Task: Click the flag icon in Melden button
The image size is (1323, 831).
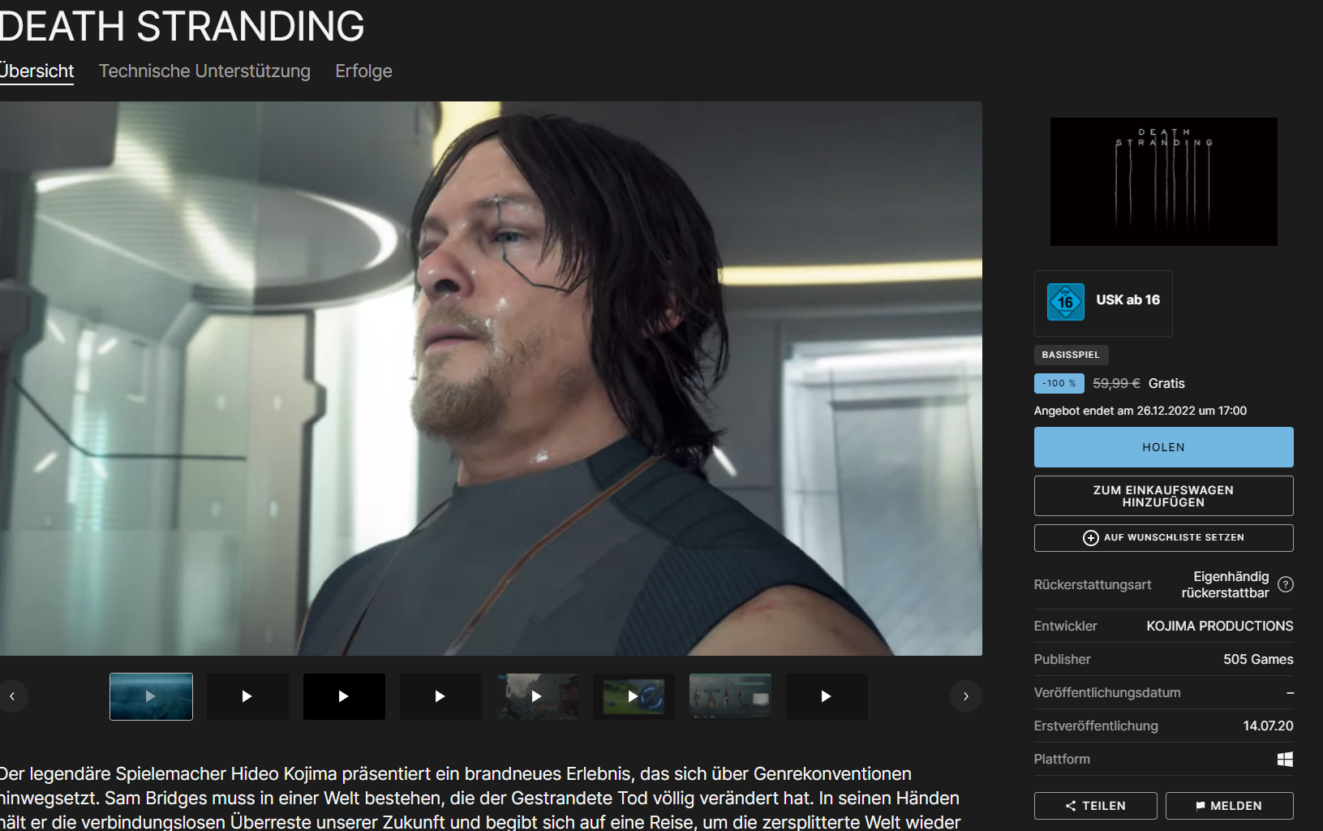Action: (1201, 806)
